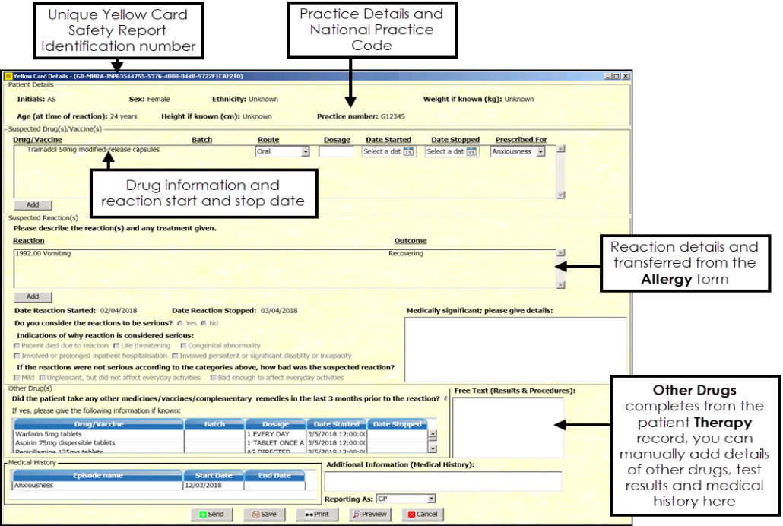Add a suspected reaction with Add button
This screenshot has width=783, height=526.
point(32,296)
